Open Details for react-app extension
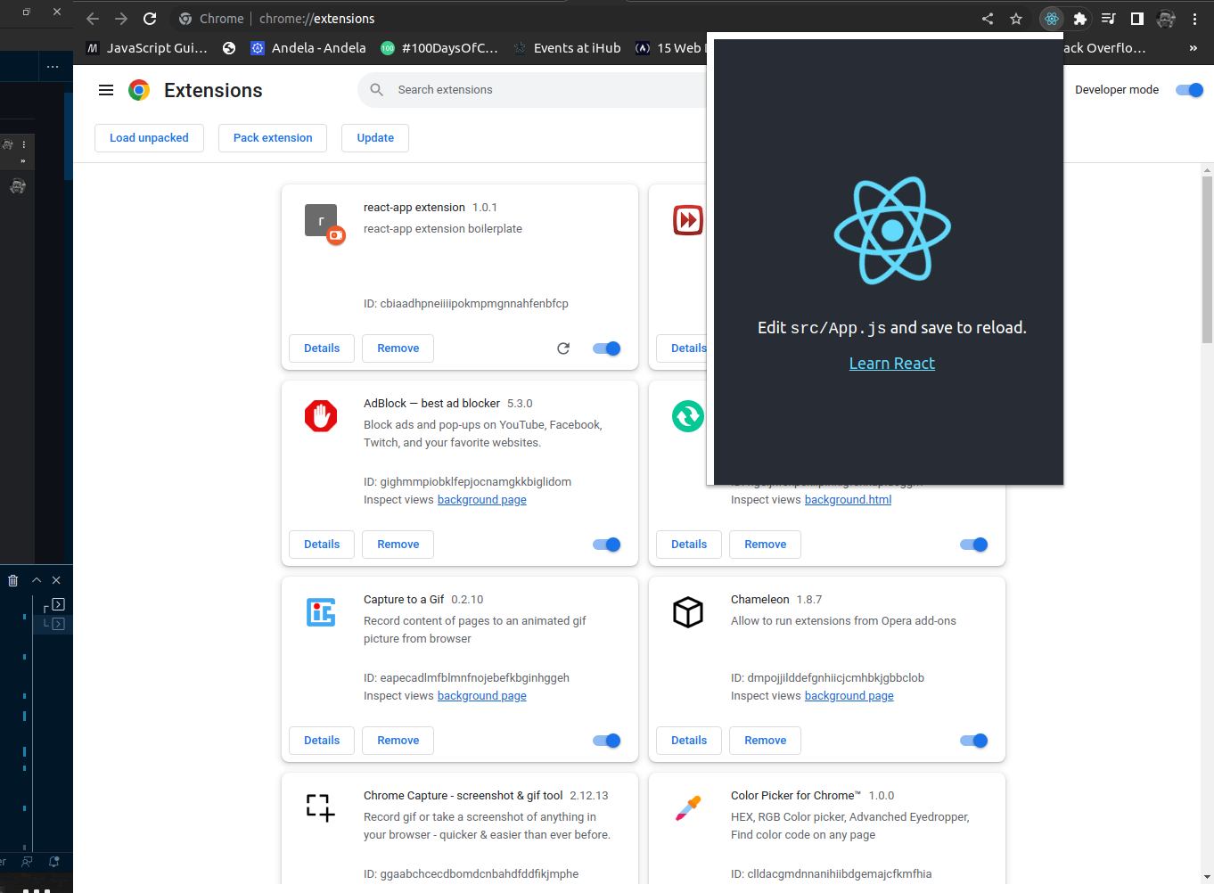The image size is (1214, 893). coord(322,348)
